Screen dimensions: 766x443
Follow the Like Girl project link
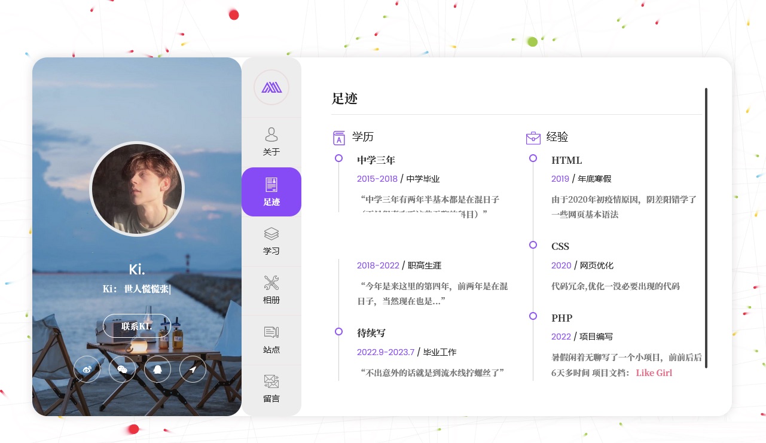point(654,373)
